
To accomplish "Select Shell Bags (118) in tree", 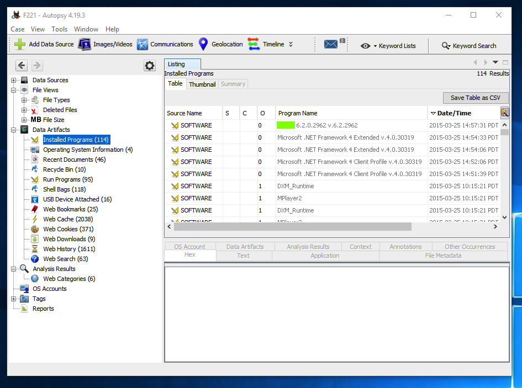I will (x=64, y=189).
